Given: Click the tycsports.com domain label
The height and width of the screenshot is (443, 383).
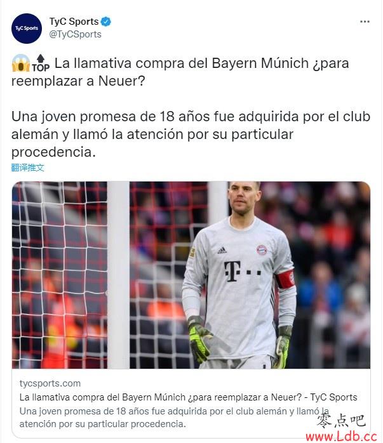Looking at the screenshot, I should tap(50, 383).
